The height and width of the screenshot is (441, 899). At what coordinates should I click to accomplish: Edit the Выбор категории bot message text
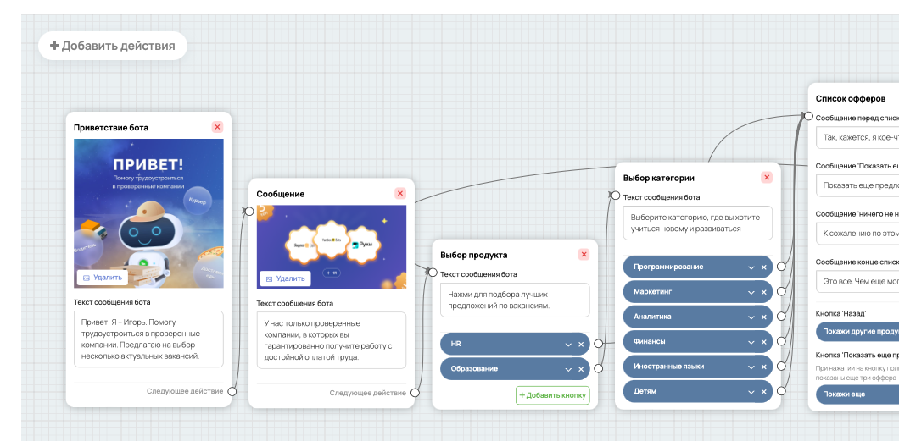coord(698,223)
